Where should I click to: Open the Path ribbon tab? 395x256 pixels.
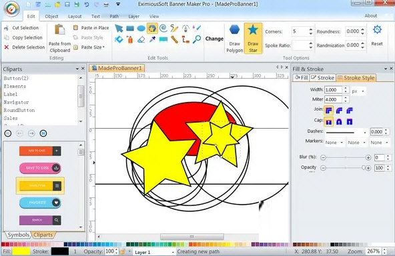click(114, 17)
